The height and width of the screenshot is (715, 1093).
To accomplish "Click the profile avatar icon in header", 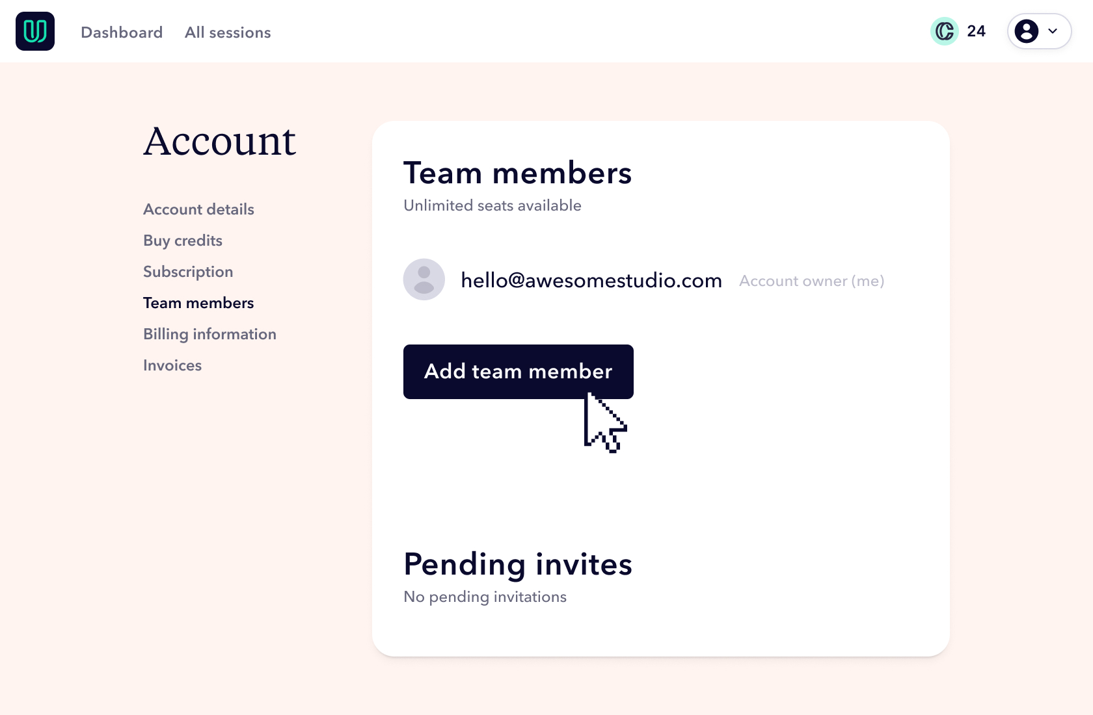I will click(x=1027, y=31).
